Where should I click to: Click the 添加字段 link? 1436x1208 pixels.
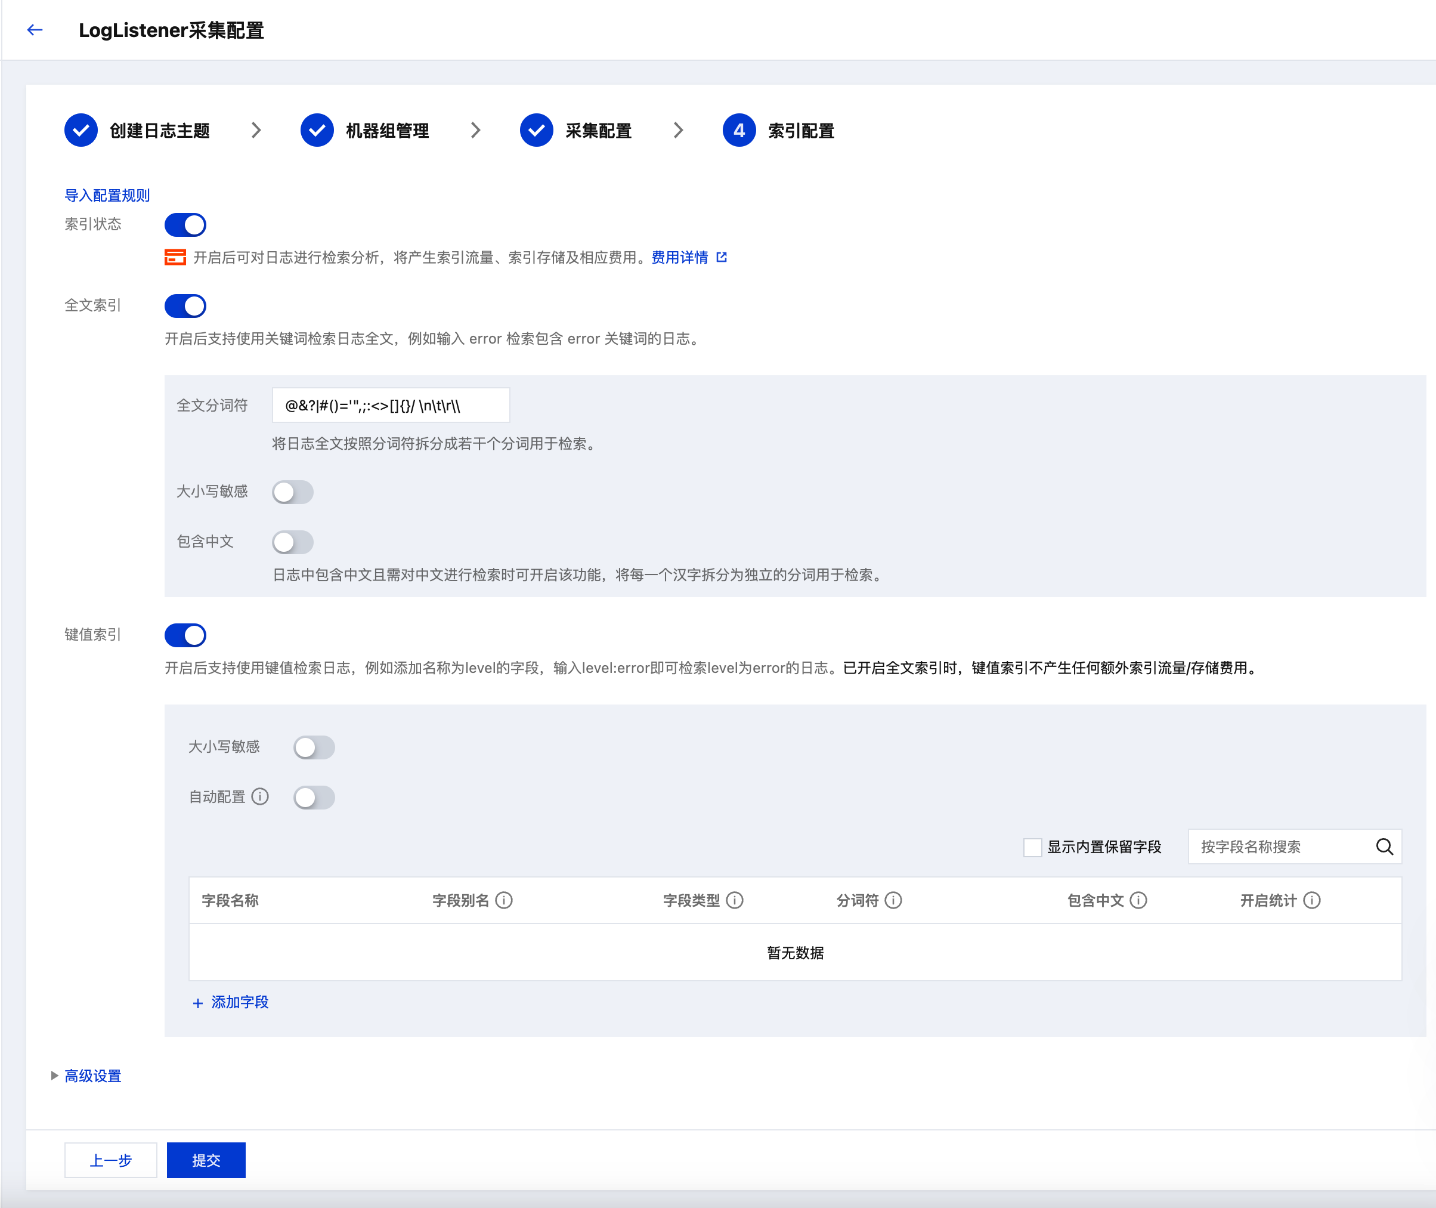tap(240, 1003)
